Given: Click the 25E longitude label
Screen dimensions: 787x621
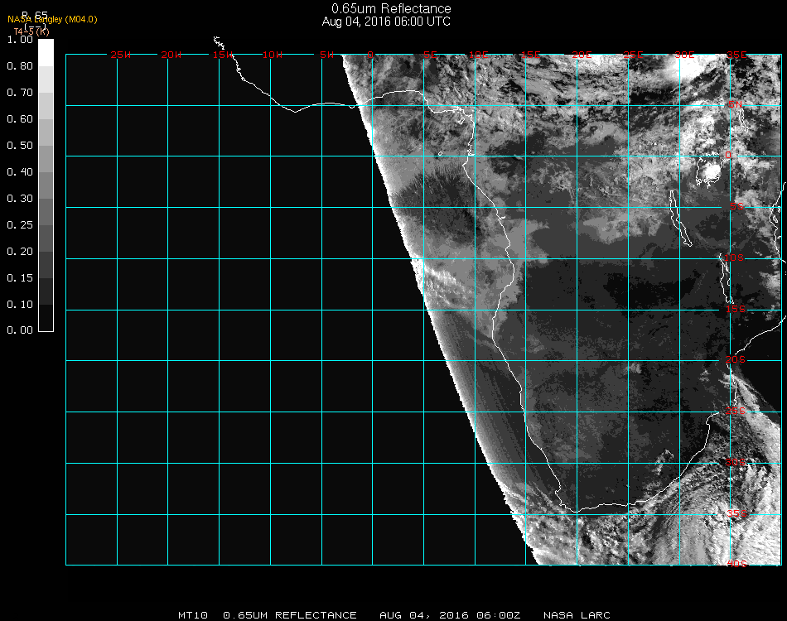Looking at the screenshot, I should (633, 55).
